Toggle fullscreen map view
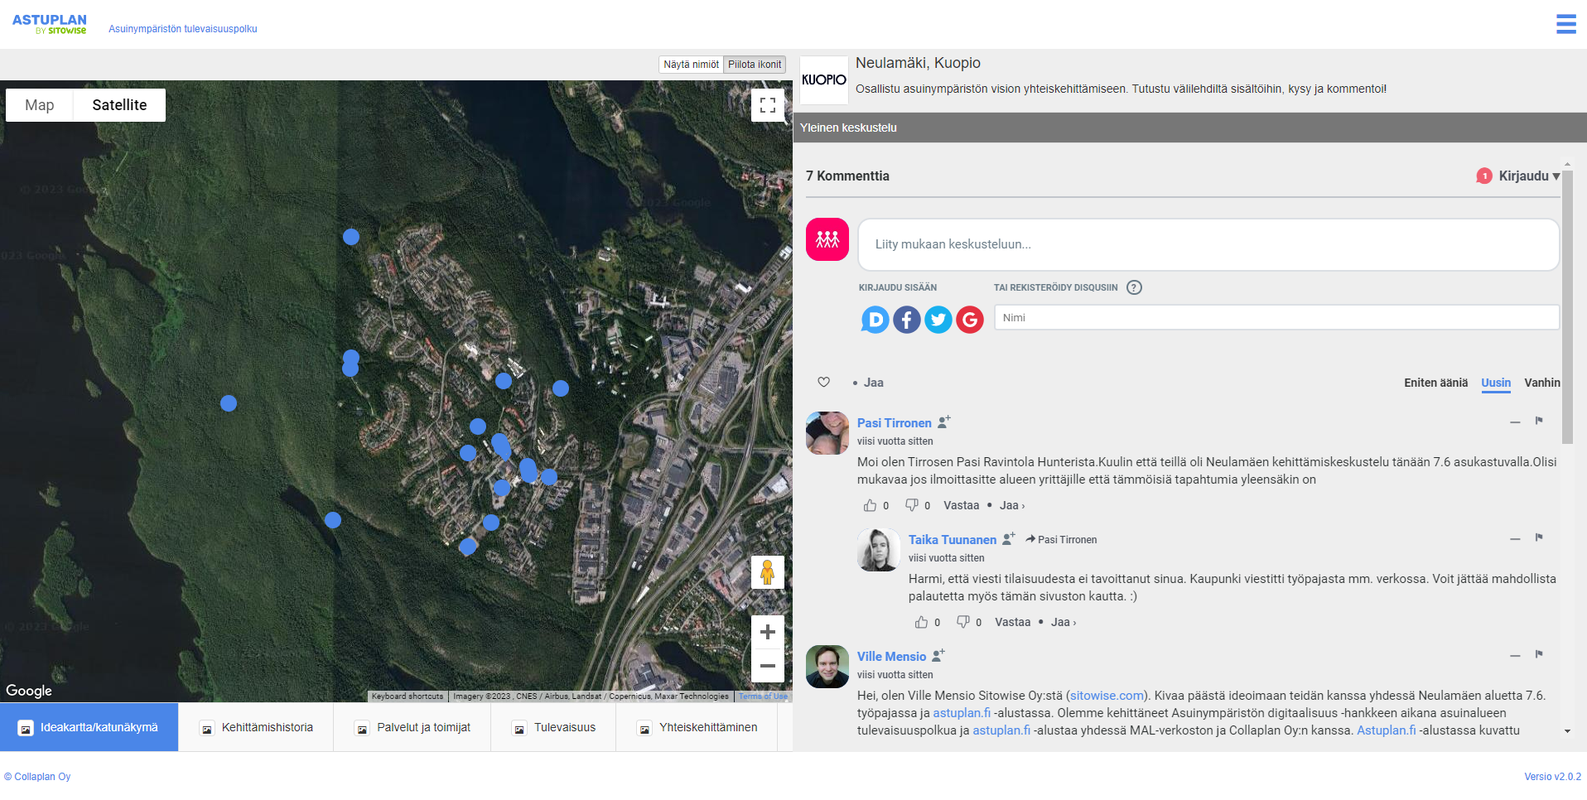 768,105
